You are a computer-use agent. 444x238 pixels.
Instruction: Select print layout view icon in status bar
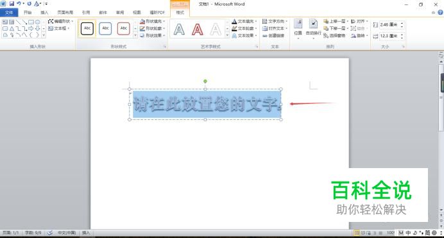[357, 233]
